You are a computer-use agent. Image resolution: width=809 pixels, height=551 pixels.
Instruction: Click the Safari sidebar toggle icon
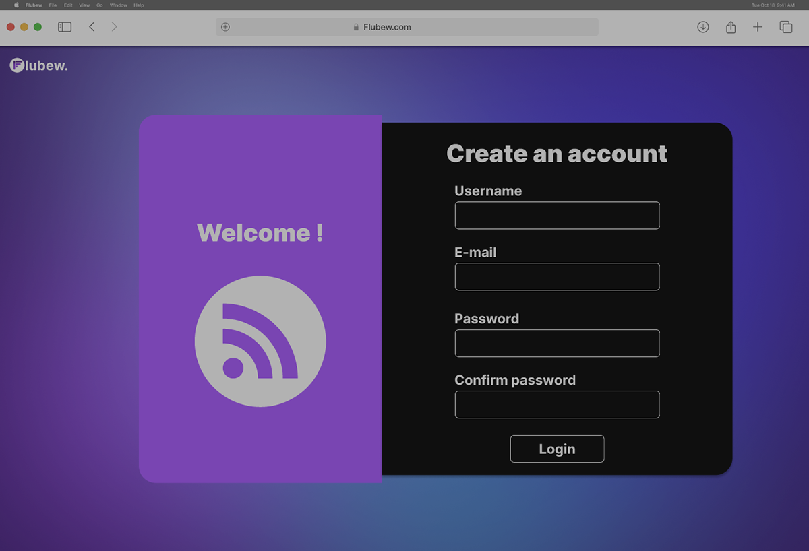click(x=65, y=27)
